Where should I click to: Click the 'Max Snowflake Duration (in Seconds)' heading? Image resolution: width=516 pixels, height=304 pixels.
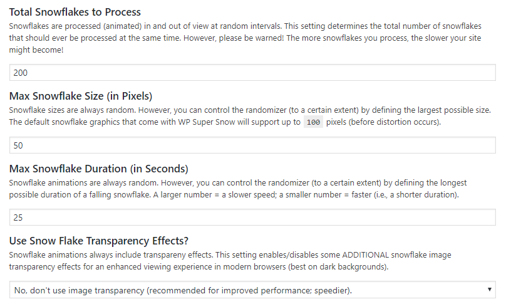pos(99,169)
